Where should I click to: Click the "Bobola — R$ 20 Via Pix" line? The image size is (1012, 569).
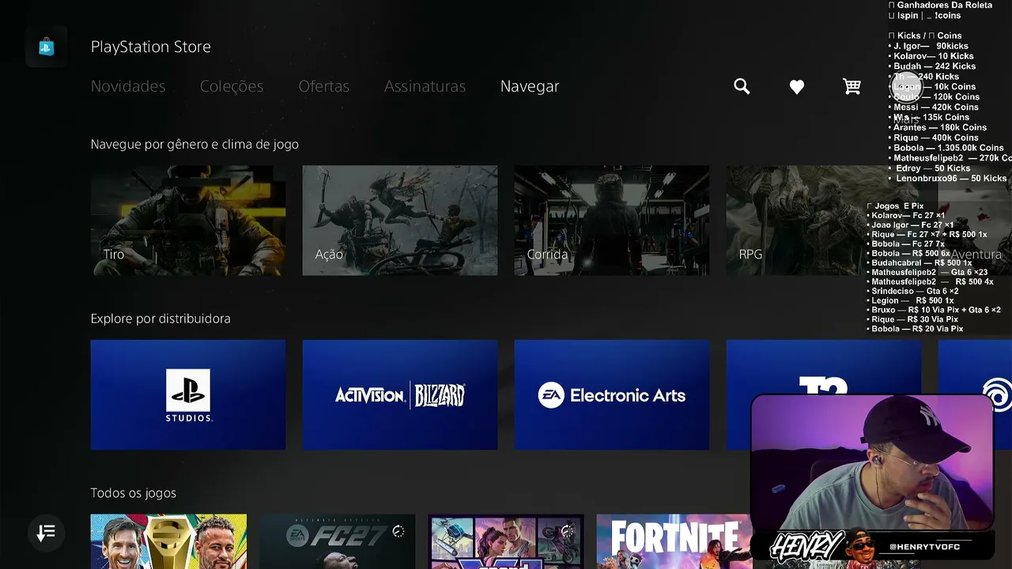[915, 329]
